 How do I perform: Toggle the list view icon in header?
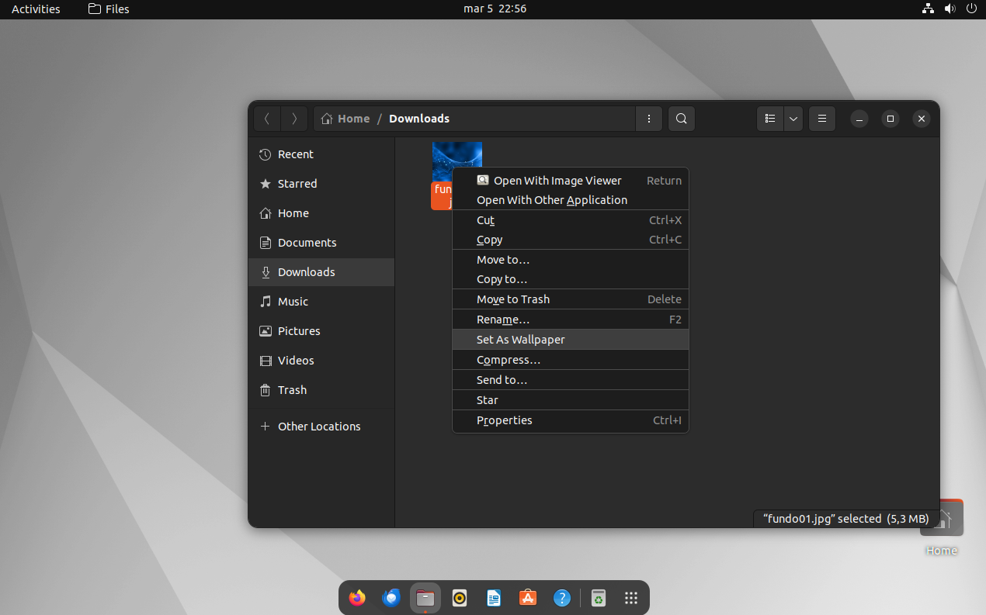click(x=770, y=119)
